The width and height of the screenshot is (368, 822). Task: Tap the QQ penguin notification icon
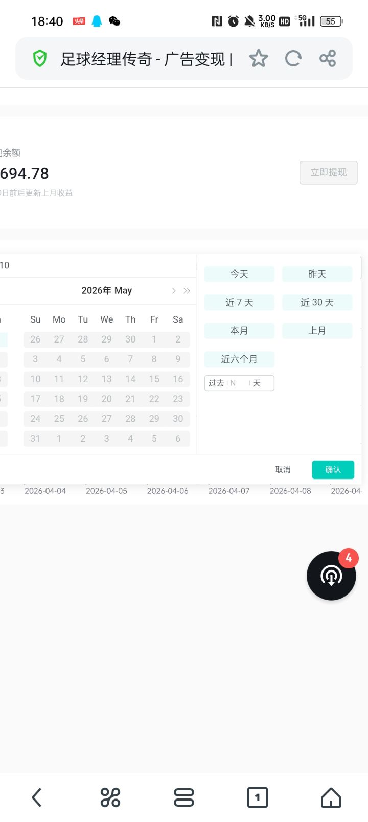tap(97, 21)
